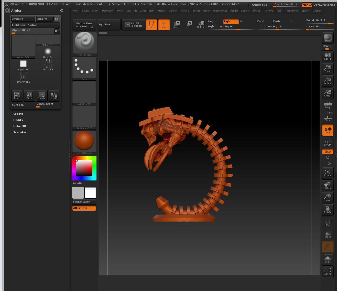Screen dimensions: 337x291
Task: Select the BrushAlpha thumbnail
Action: pos(23,78)
